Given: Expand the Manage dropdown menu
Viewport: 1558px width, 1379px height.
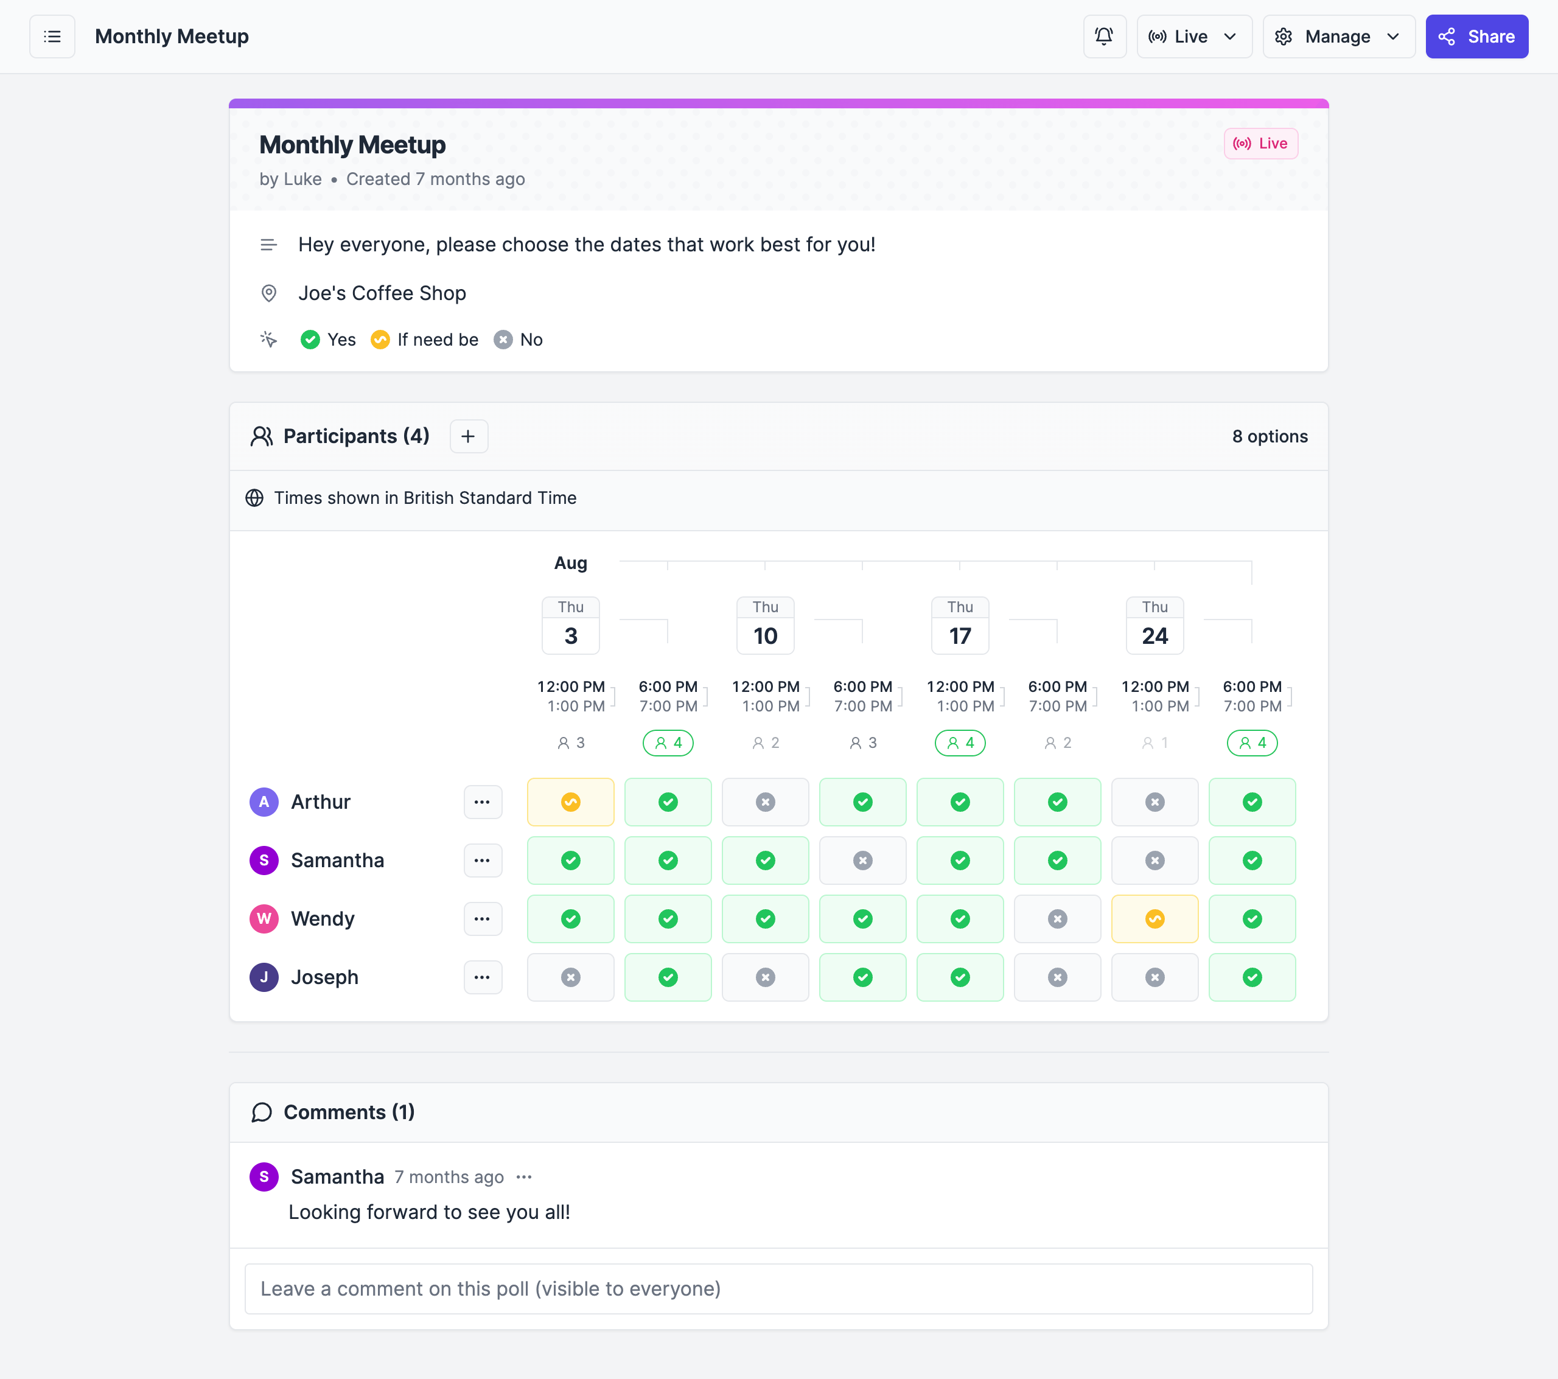Looking at the screenshot, I should point(1338,36).
